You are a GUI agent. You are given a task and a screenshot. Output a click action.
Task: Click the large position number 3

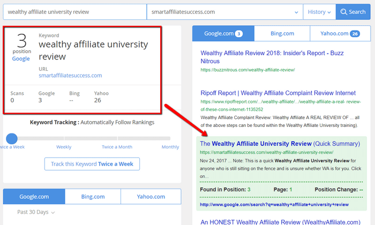(x=22, y=41)
